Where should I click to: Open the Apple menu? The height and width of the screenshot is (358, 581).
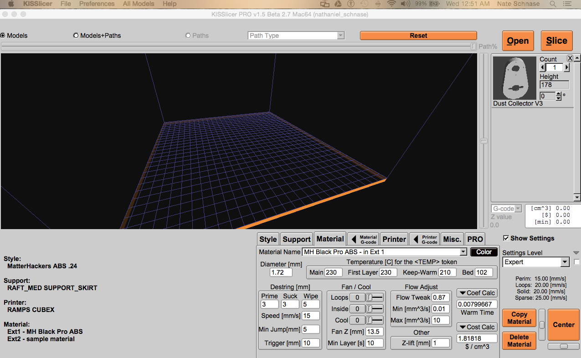(x=11, y=4)
